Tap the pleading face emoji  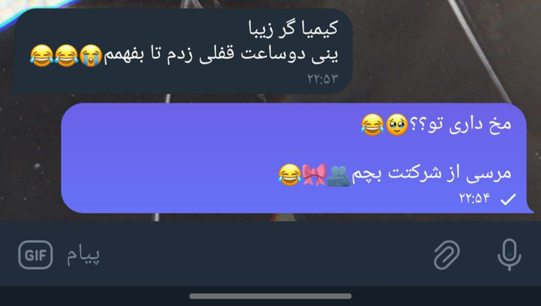coord(397,125)
